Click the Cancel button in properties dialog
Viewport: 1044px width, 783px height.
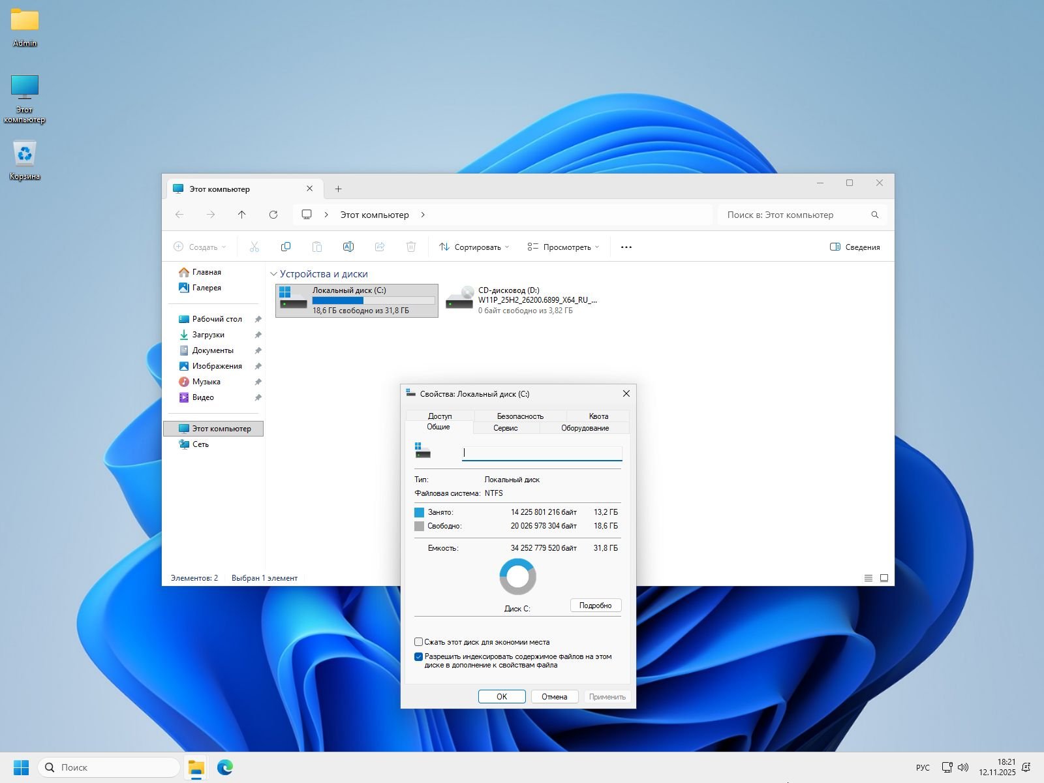click(x=554, y=697)
